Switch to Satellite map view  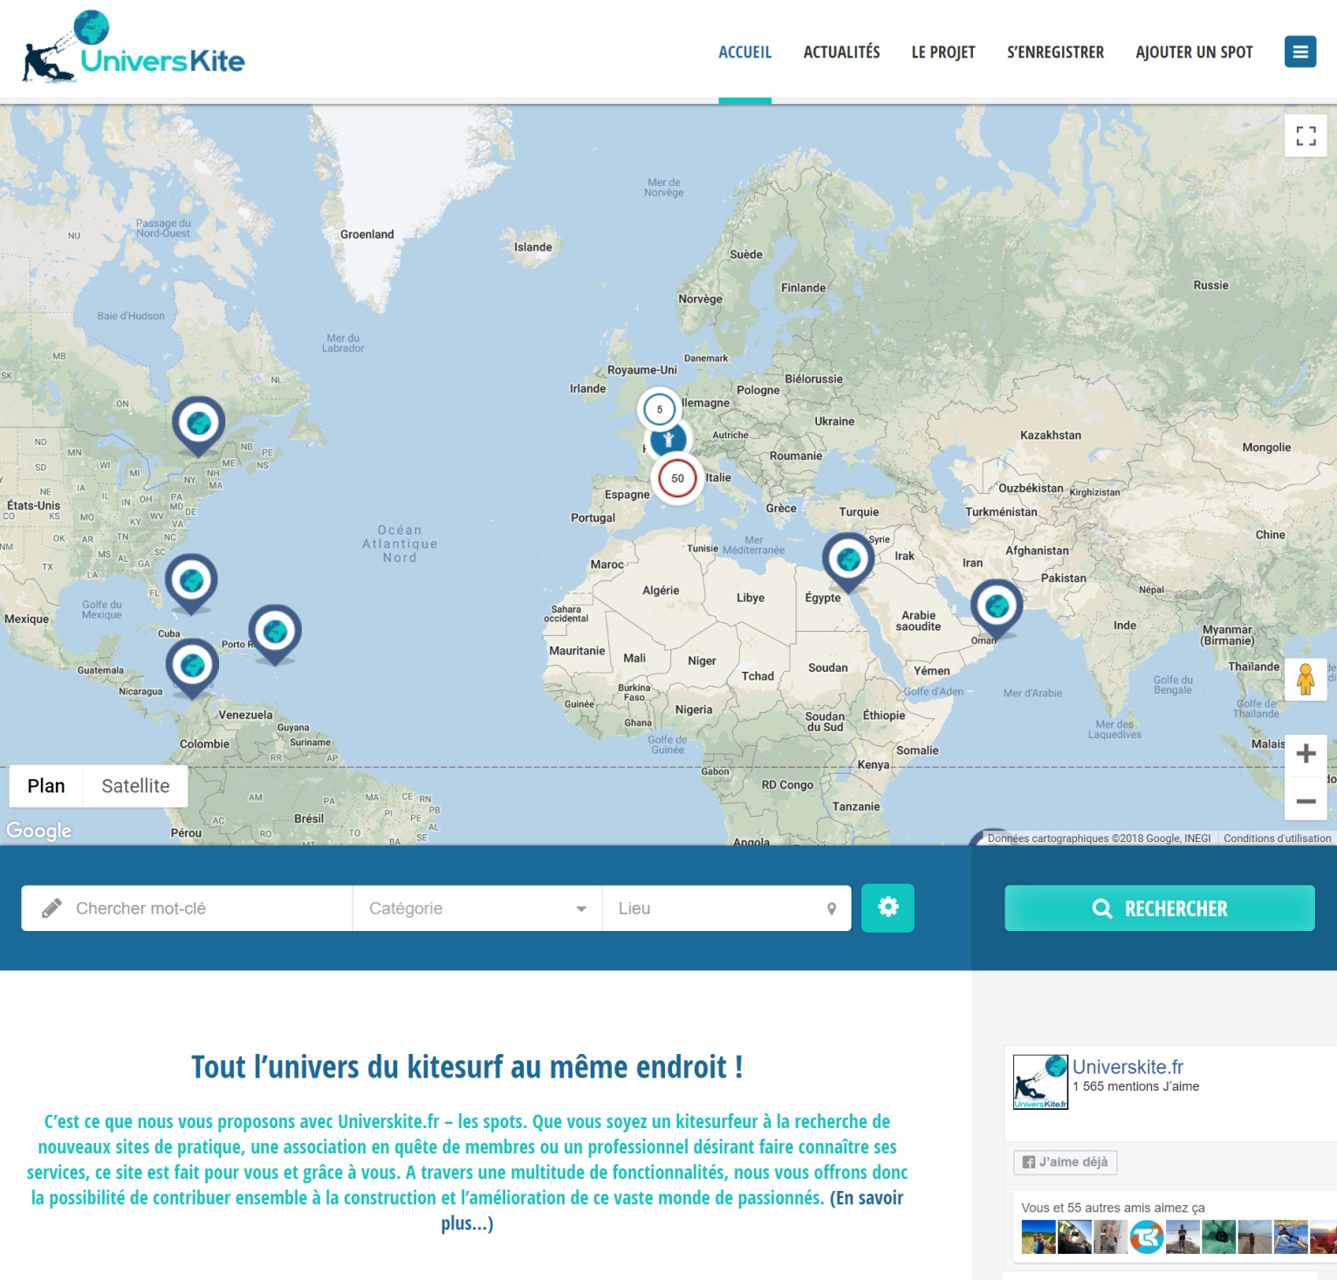coord(135,785)
